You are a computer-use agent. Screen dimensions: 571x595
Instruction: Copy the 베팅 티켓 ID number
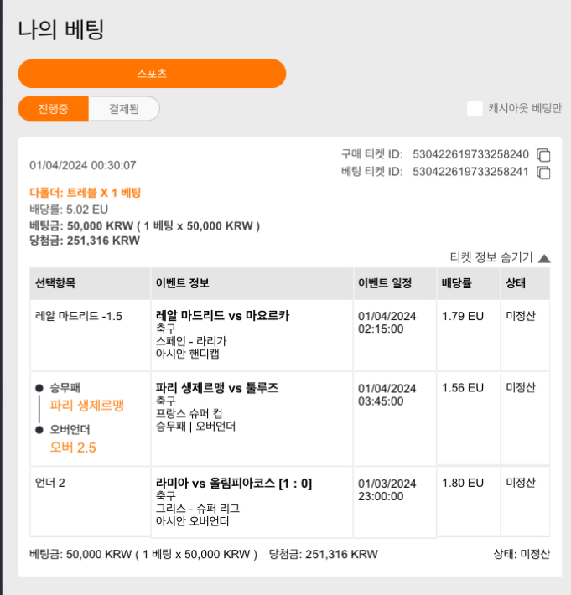coord(543,173)
